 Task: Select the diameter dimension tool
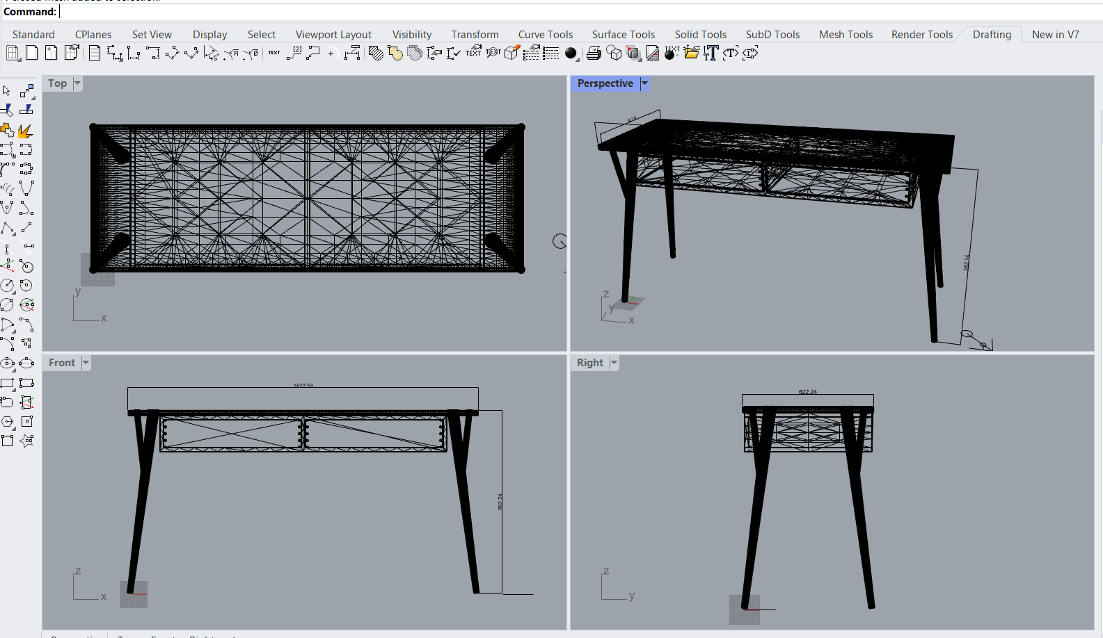(251, 54)
